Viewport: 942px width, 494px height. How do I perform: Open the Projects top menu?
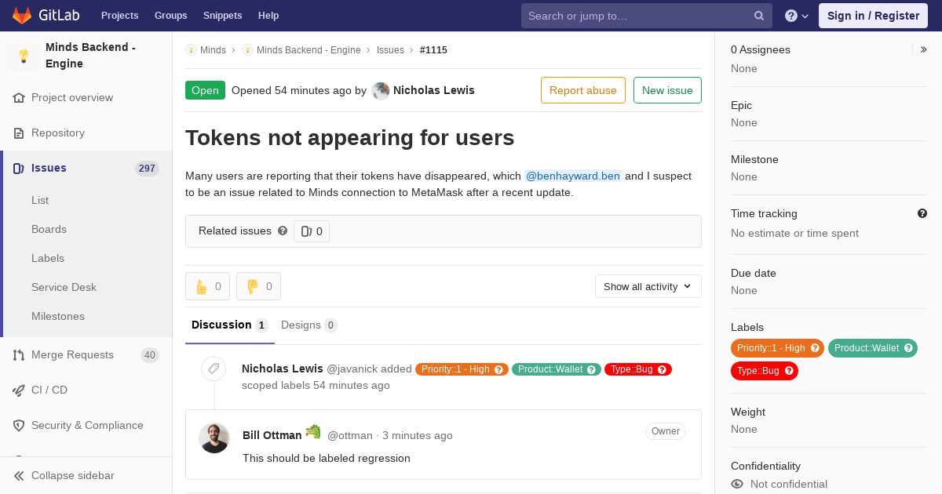point(120,16)
